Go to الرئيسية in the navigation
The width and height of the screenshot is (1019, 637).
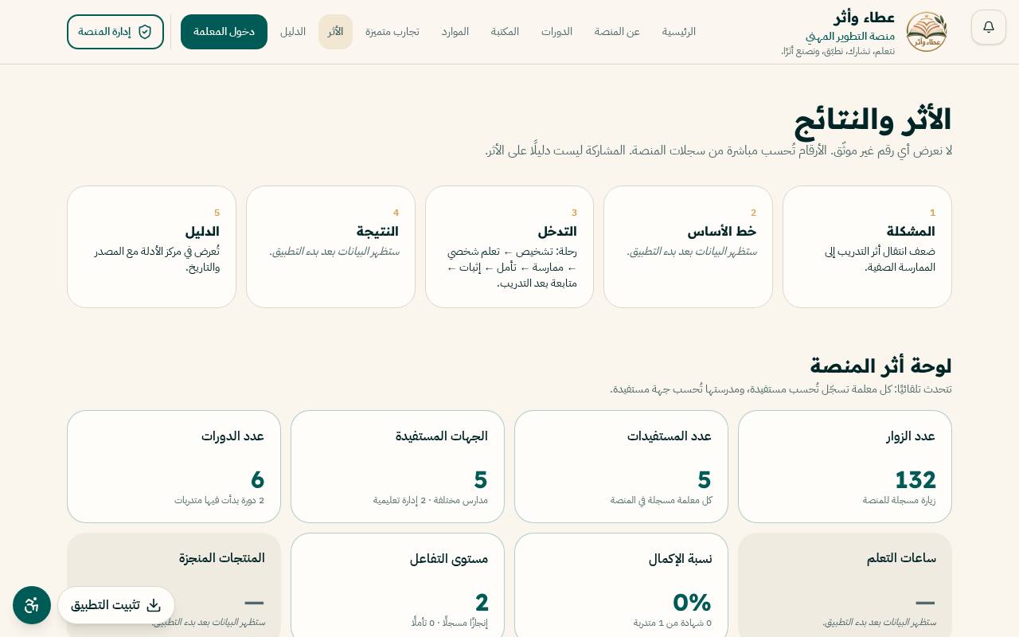pos(679,32)
